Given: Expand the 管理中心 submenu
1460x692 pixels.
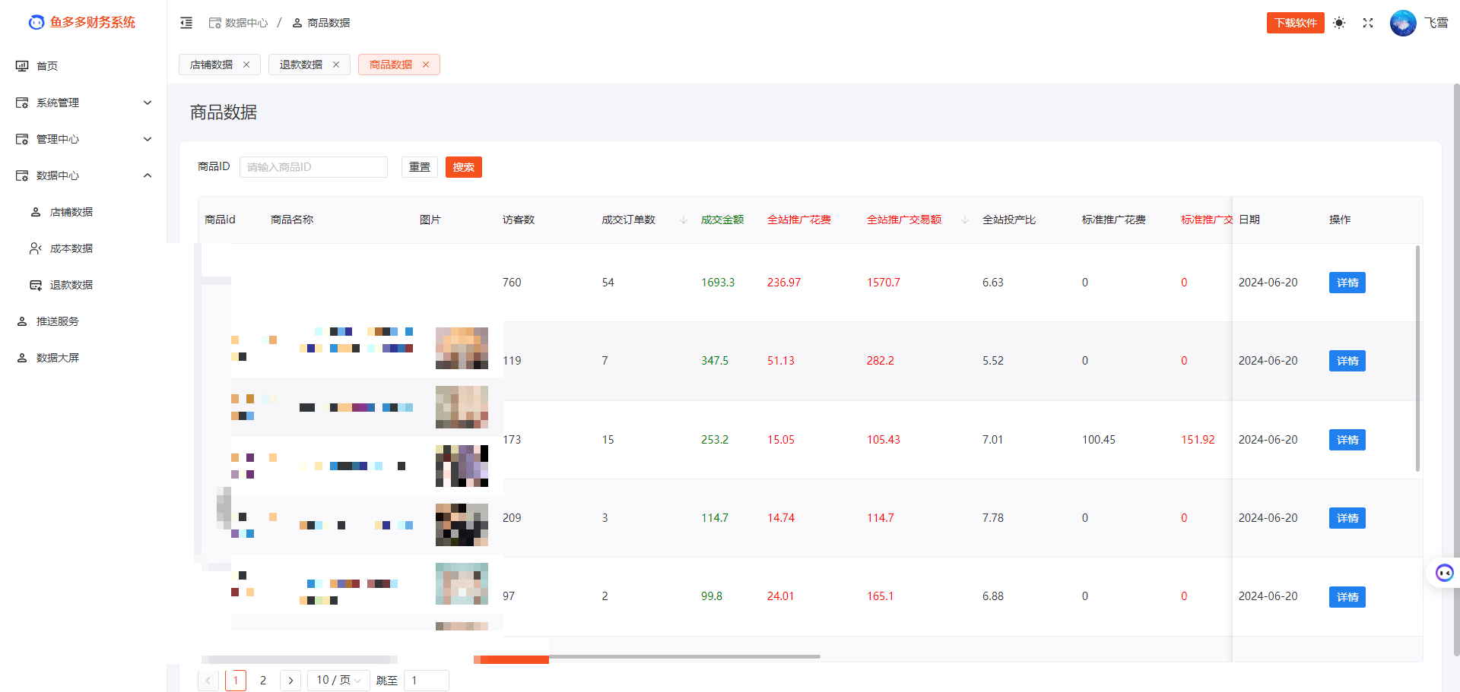Looking at the screenshot, I should click(148, 139).
